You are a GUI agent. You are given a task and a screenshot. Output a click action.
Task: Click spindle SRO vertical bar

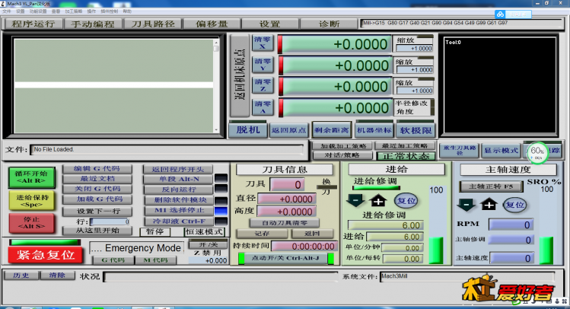546,228
